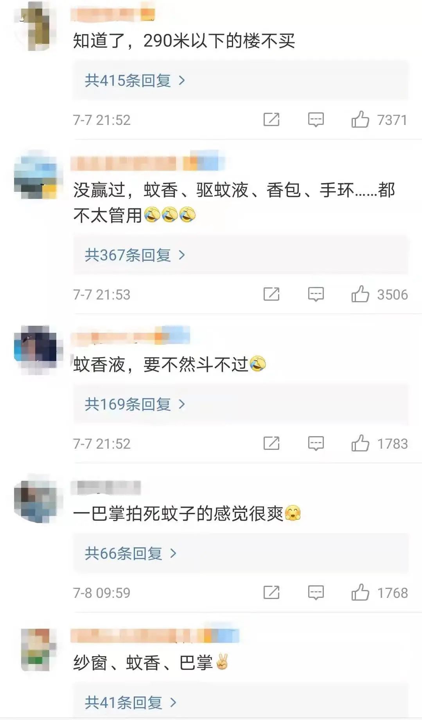Like the 没赢过 comment with 3506 likes
This screenshot has width=422, height=720.
[360, 294]
